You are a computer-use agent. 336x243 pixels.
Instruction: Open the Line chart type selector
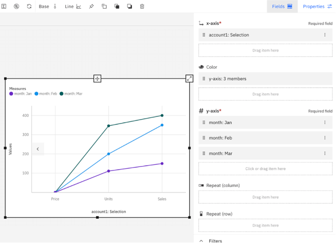click(73, 6)
